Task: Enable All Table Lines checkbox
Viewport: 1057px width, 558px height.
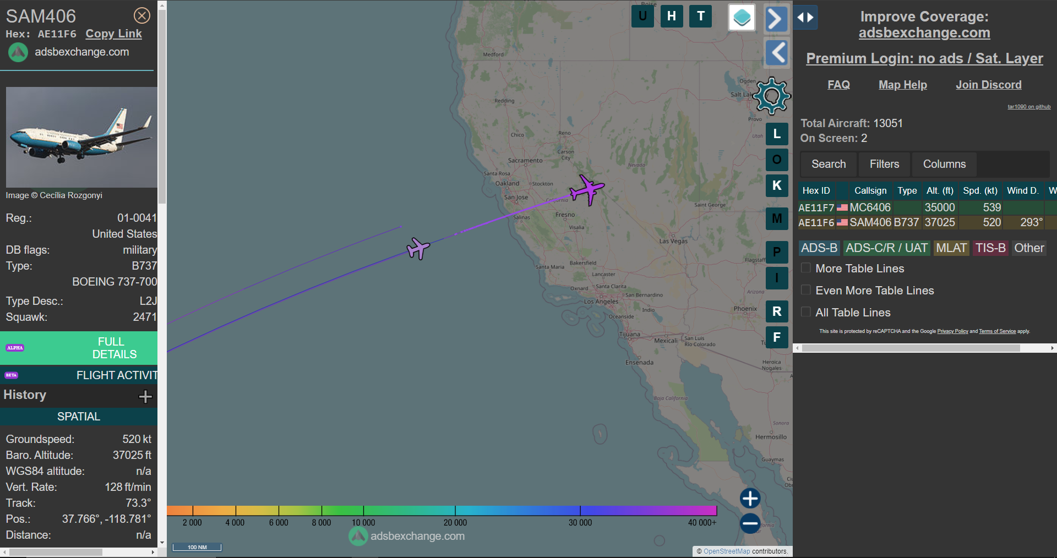Action: pos(805,312)
